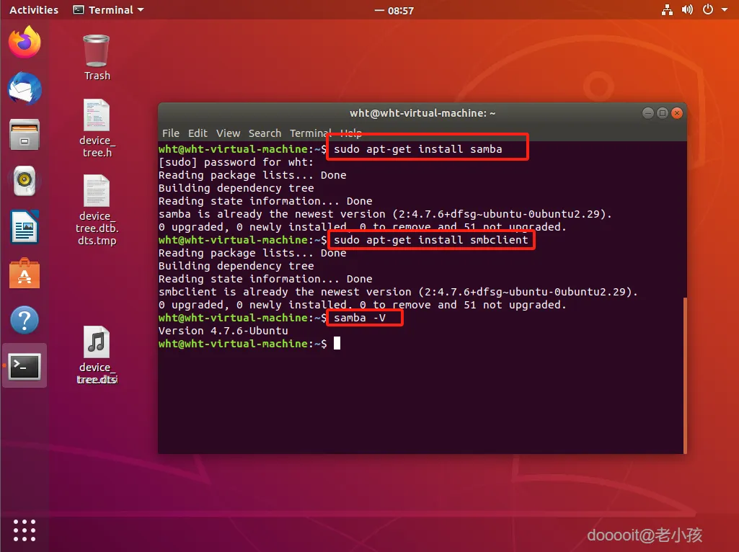This screenshot has width=739, height=552.
Task: Click the cursor at the last prompt
Action: (x=337, y=343)
